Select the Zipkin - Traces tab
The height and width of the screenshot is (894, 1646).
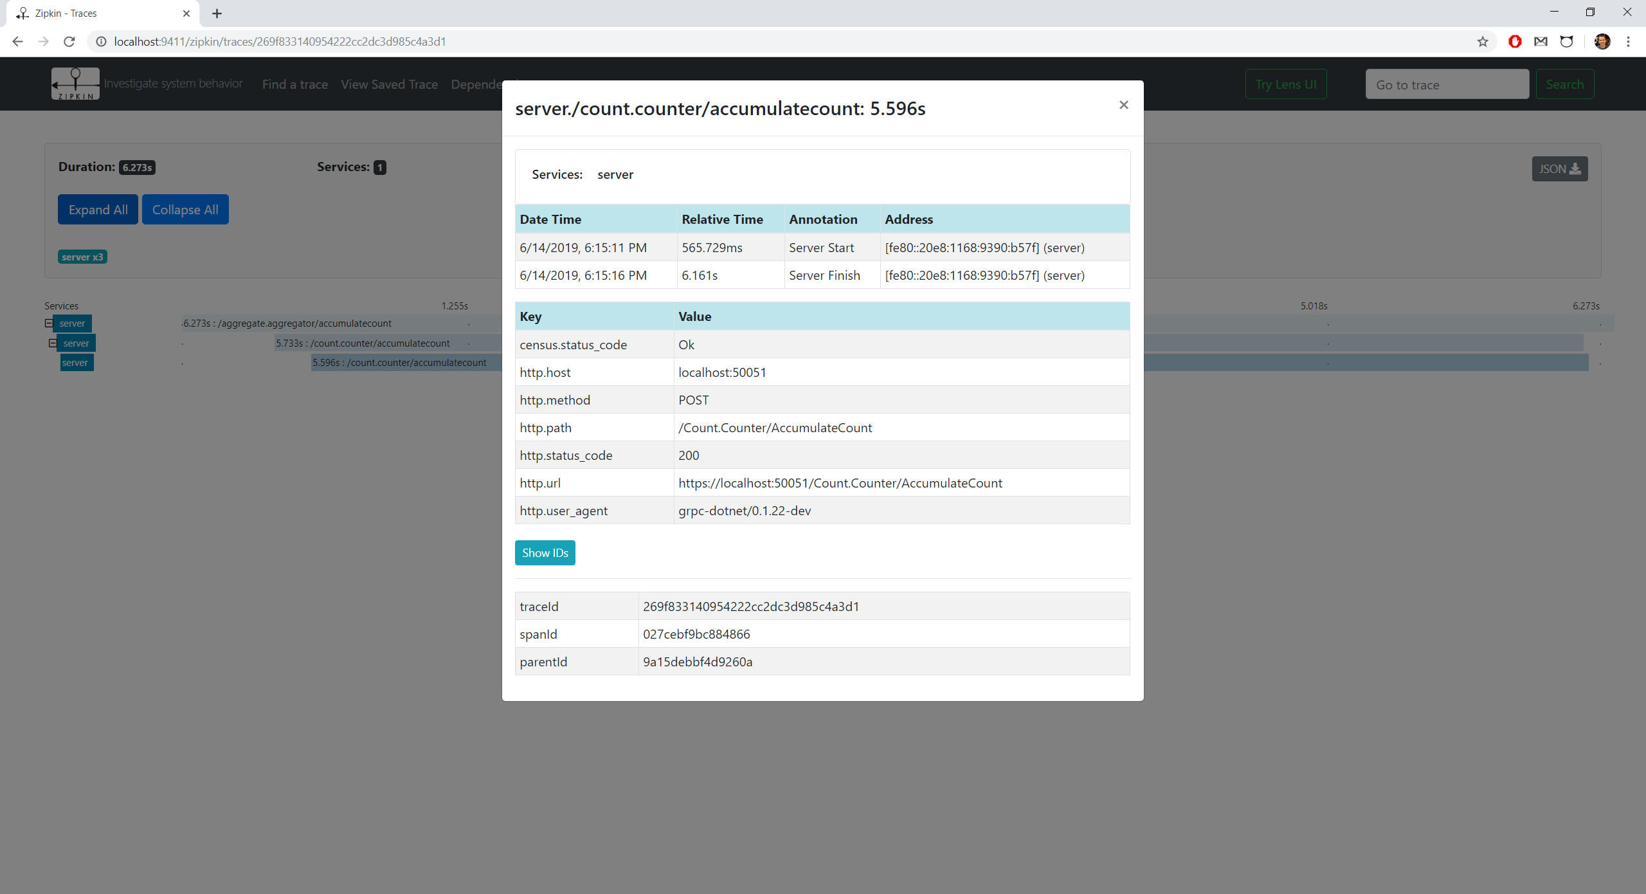tap(103, 14)
